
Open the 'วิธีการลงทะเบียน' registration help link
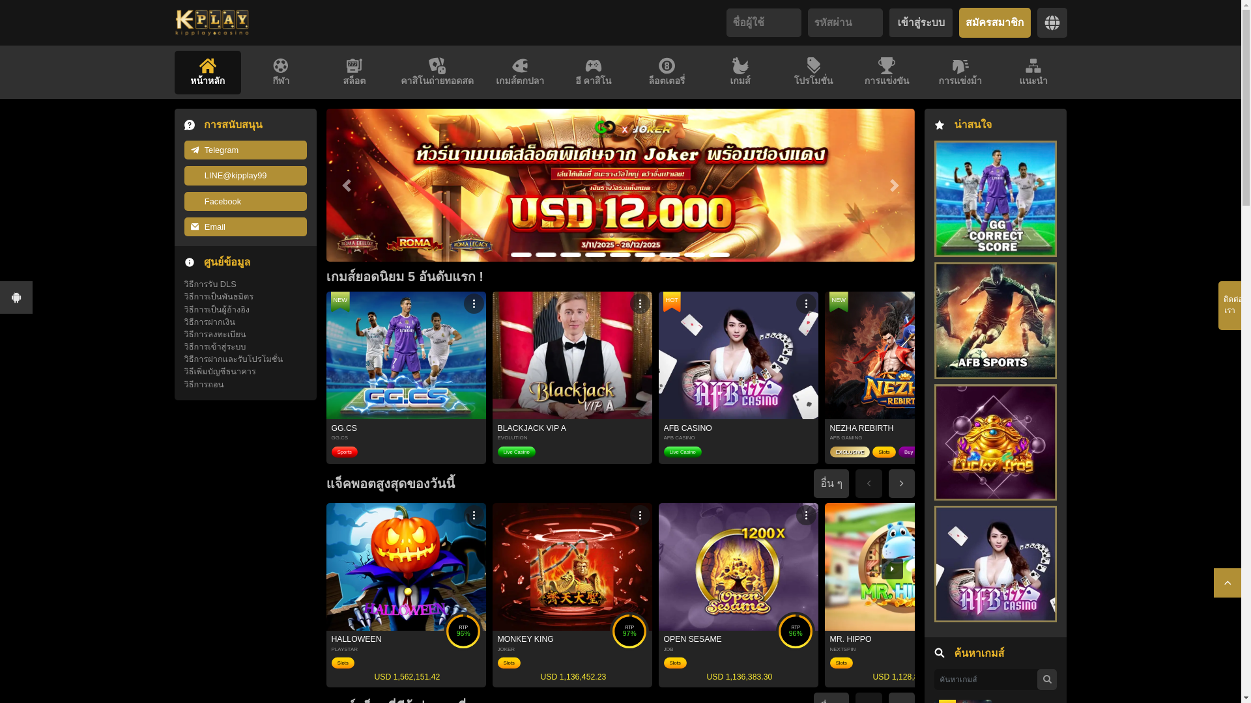tap(214, 335)
